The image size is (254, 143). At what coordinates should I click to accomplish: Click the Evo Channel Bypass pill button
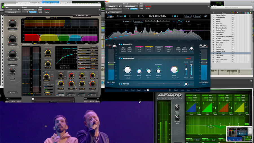click(197, 16)
